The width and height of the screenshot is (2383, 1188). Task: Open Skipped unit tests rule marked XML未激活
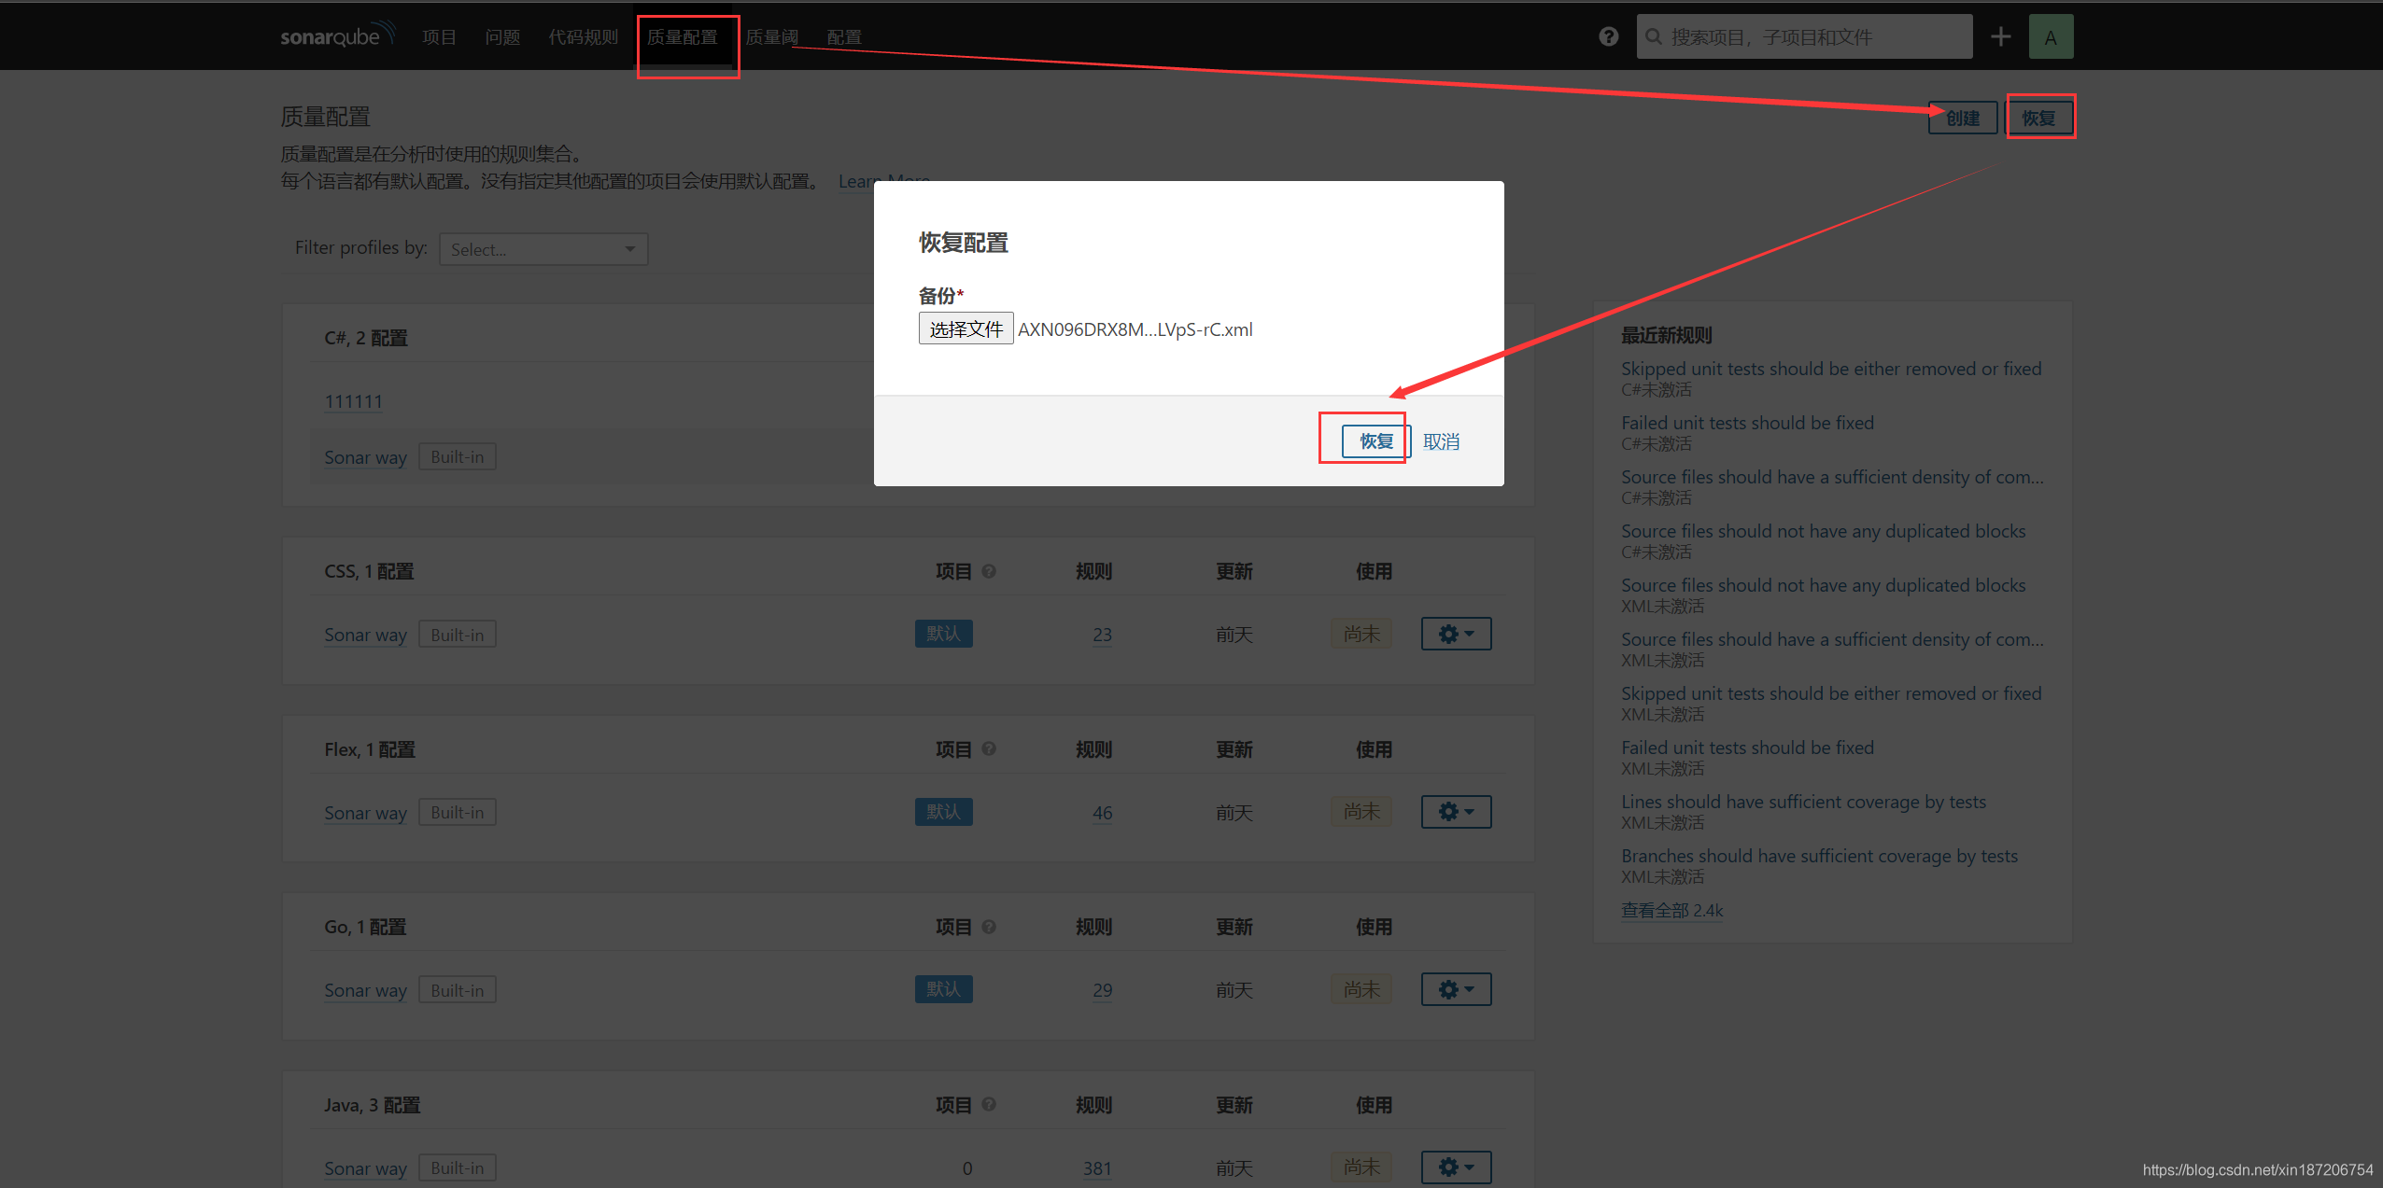coord(1831,693)
